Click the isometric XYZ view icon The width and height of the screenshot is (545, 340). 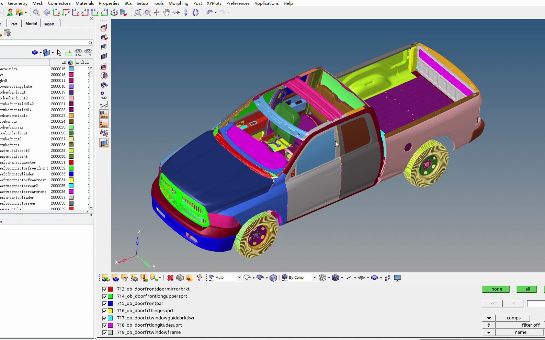click(114, 13)
